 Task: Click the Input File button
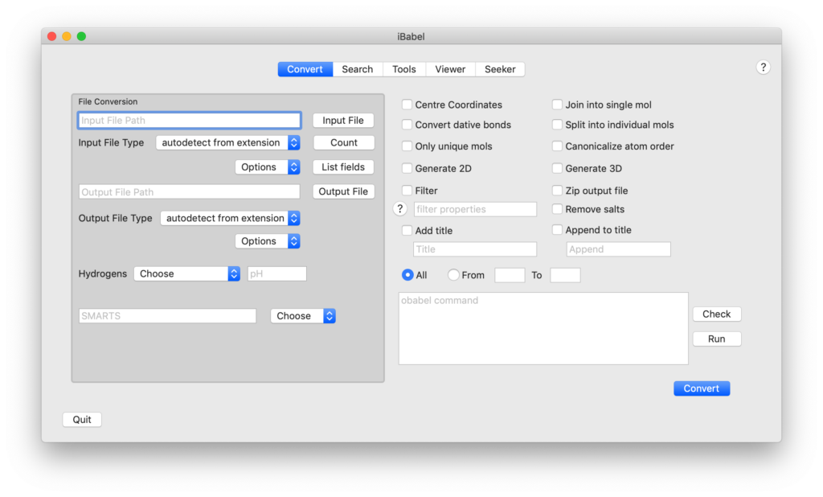pyautogui.click(x=343, y=121)
